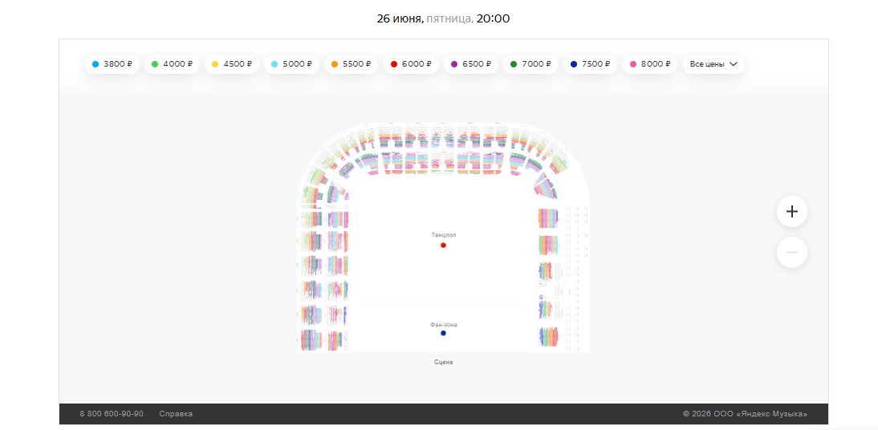Filter seats by 6000 ₽ price

[410, 64]
